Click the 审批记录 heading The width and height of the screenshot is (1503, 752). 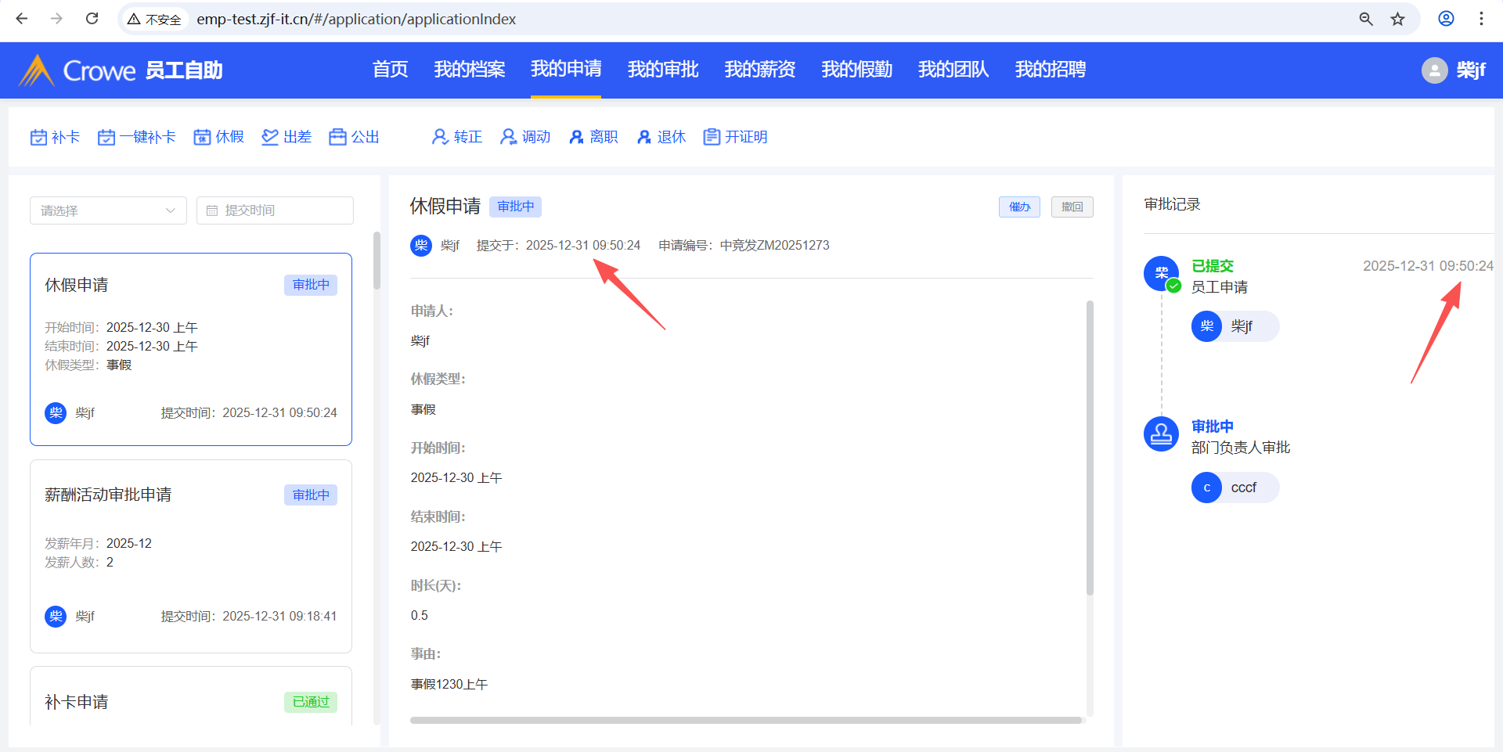tap(1172, 204)
